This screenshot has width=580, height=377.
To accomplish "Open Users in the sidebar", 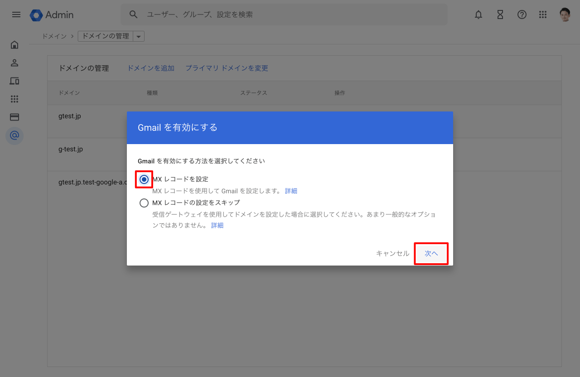I will click(14, 63).
